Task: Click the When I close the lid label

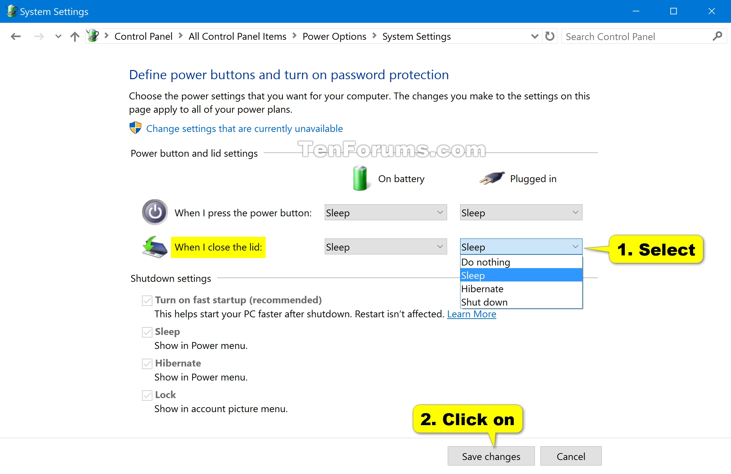Action: (x=218, y=247)
